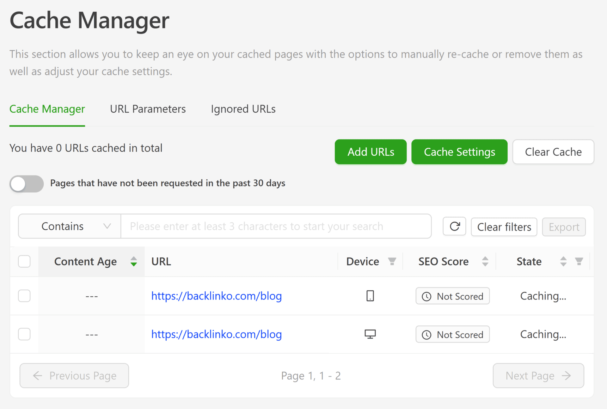Switch to the URL Parameters tab
The height and width of the screenshot is (409, 607).
[148, 109]
